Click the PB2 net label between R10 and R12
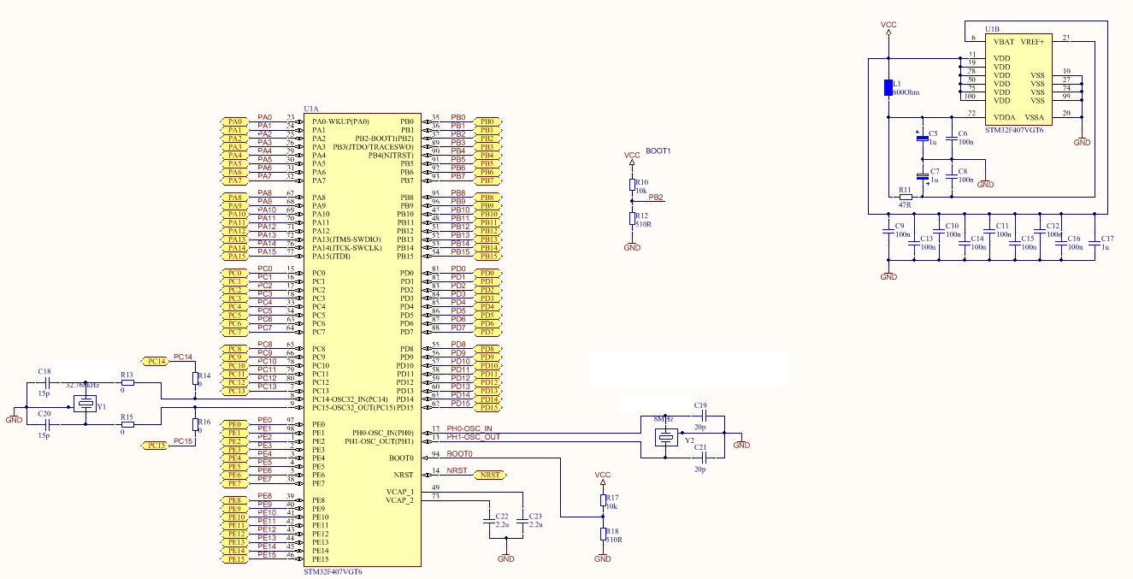1133x579 pixels. (656, 198)
